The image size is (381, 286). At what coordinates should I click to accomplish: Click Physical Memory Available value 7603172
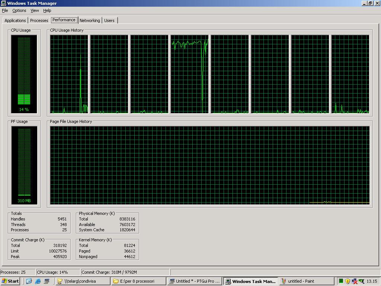point(127,225)
